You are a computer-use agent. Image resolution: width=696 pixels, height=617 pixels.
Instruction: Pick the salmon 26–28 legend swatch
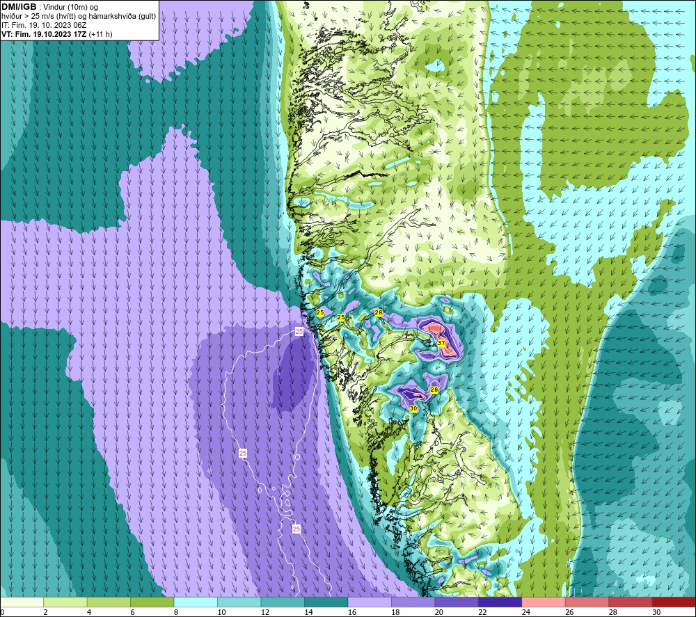click(587, 602)
